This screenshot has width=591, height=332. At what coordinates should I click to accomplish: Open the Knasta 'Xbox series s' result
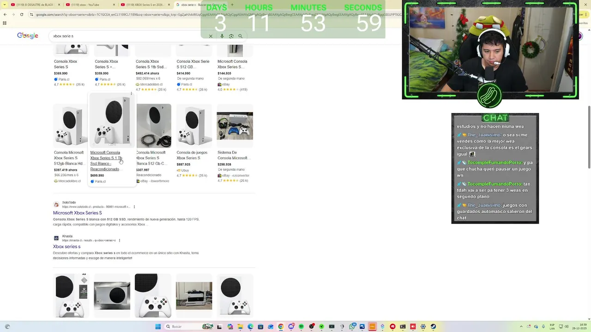[66, 247]
